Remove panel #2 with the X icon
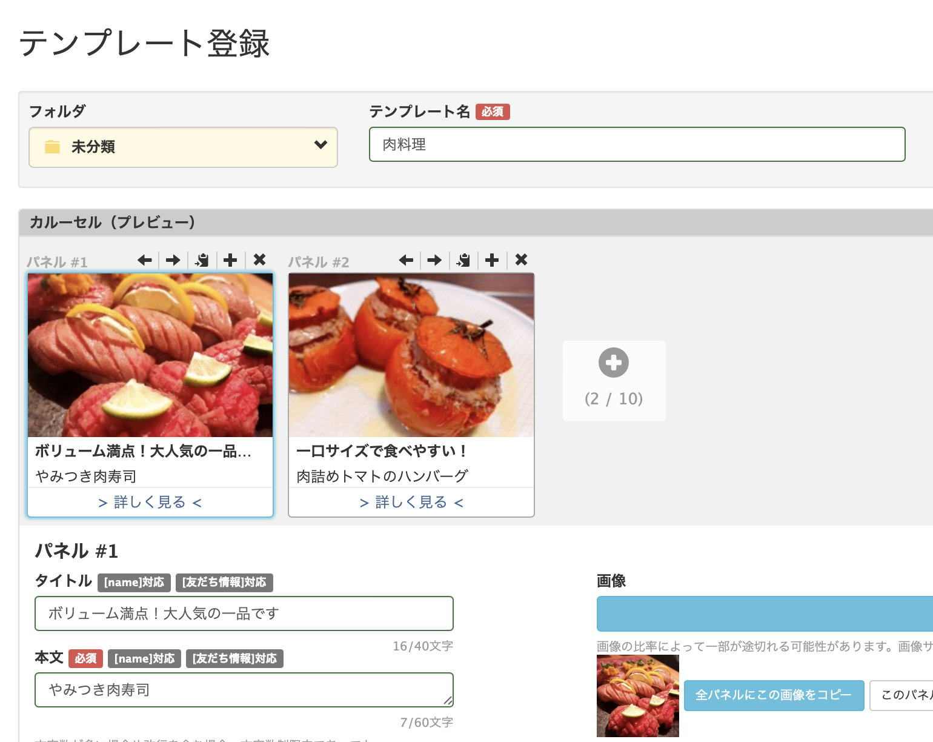The width and height of the screenshot is (933, 742). pos(521,260)
